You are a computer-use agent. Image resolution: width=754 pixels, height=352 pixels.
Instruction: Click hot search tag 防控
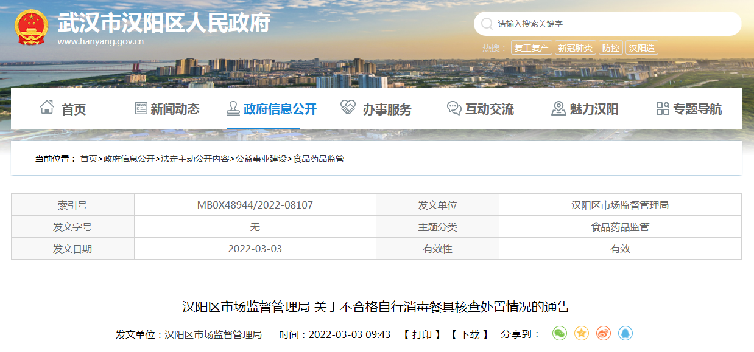[x=610, y=48]
